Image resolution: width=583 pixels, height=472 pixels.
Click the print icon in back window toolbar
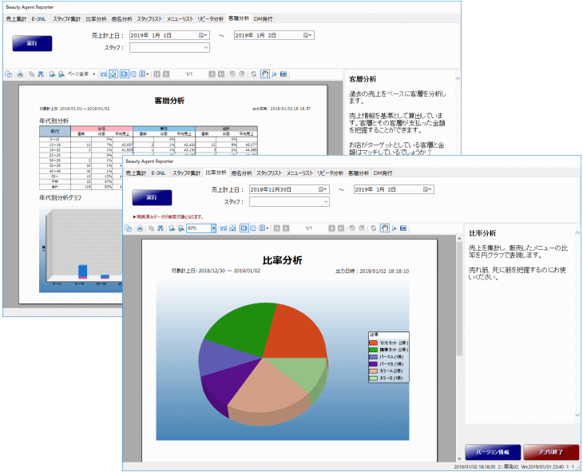[20, 74]
